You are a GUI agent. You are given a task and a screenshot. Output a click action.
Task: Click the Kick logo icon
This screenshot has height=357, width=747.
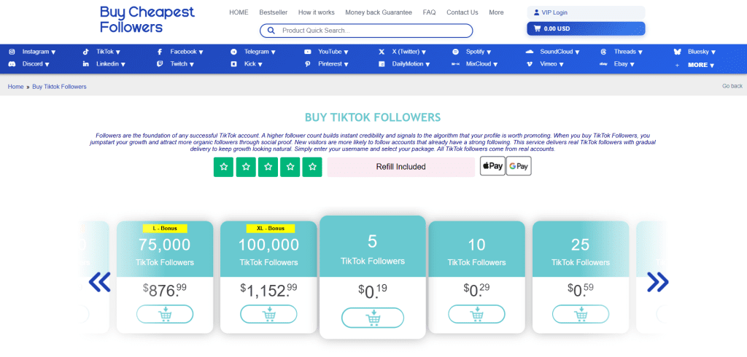tap(234, 64)
